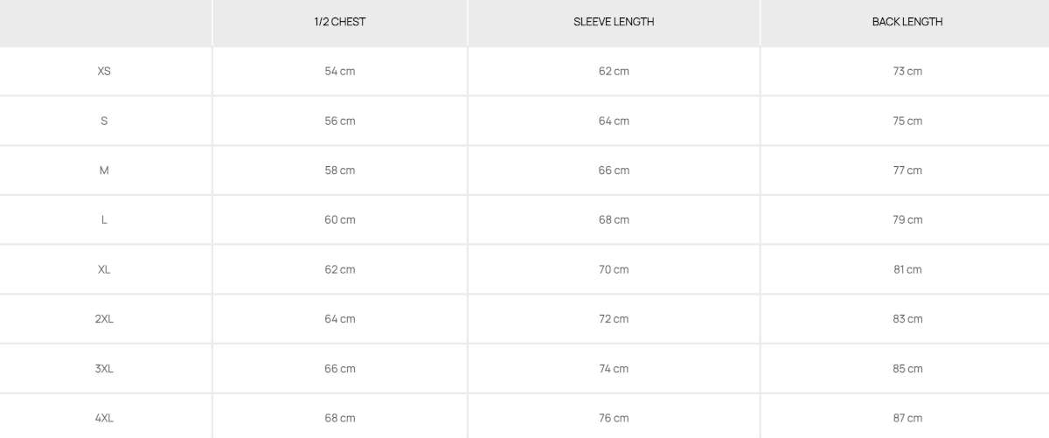Click the 64 cm sleeve length cell

click(x=614, y=121)
